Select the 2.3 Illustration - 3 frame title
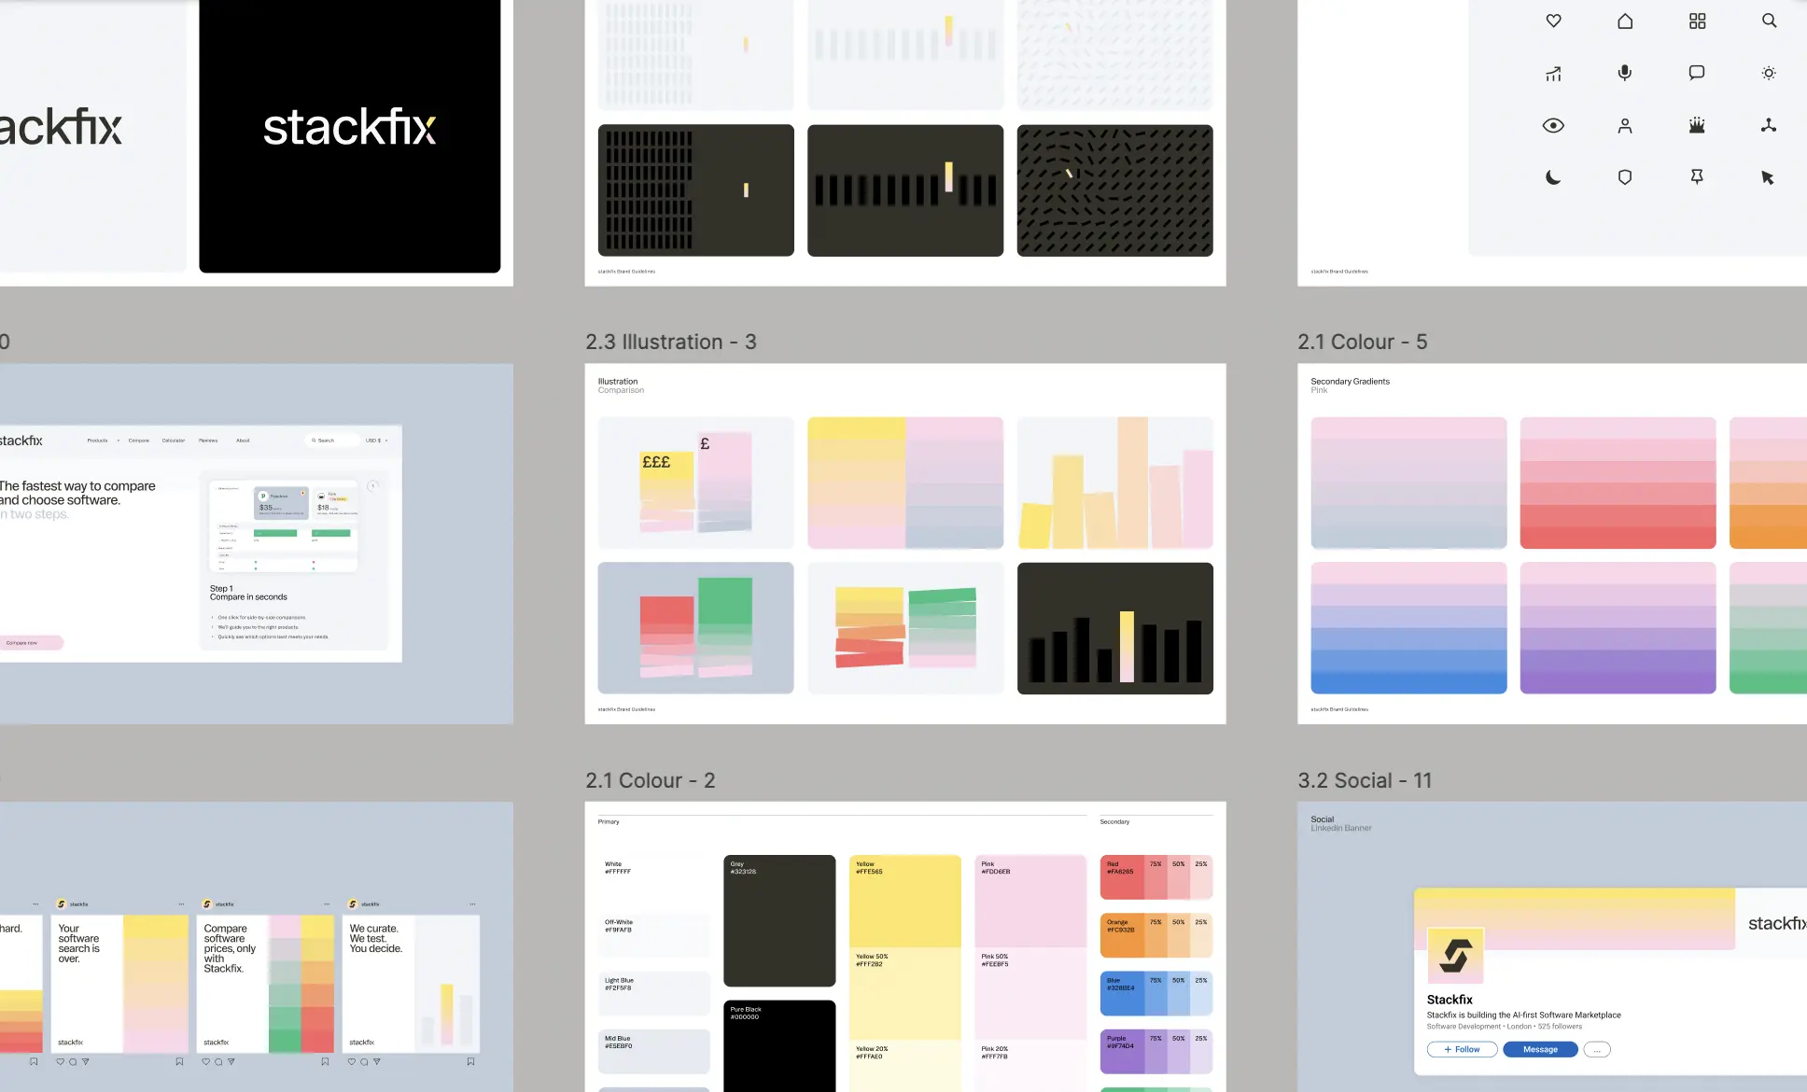This screenshot has width=1807, height=1092. (x=670, y=343)
